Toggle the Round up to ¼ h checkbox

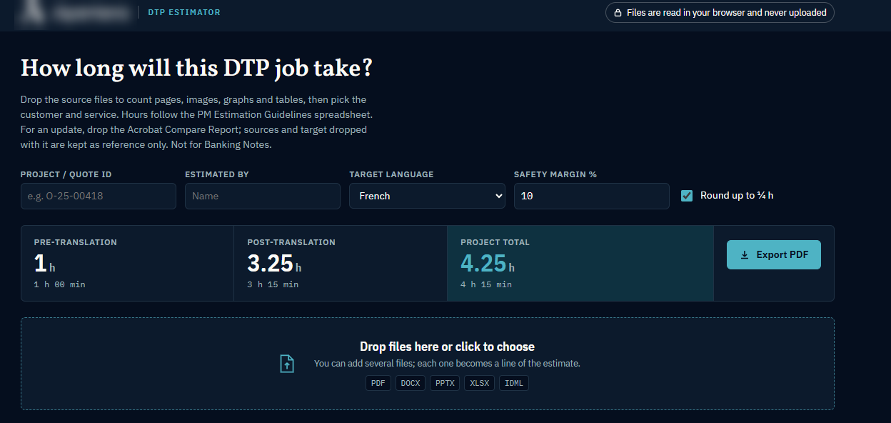point(687,196)
